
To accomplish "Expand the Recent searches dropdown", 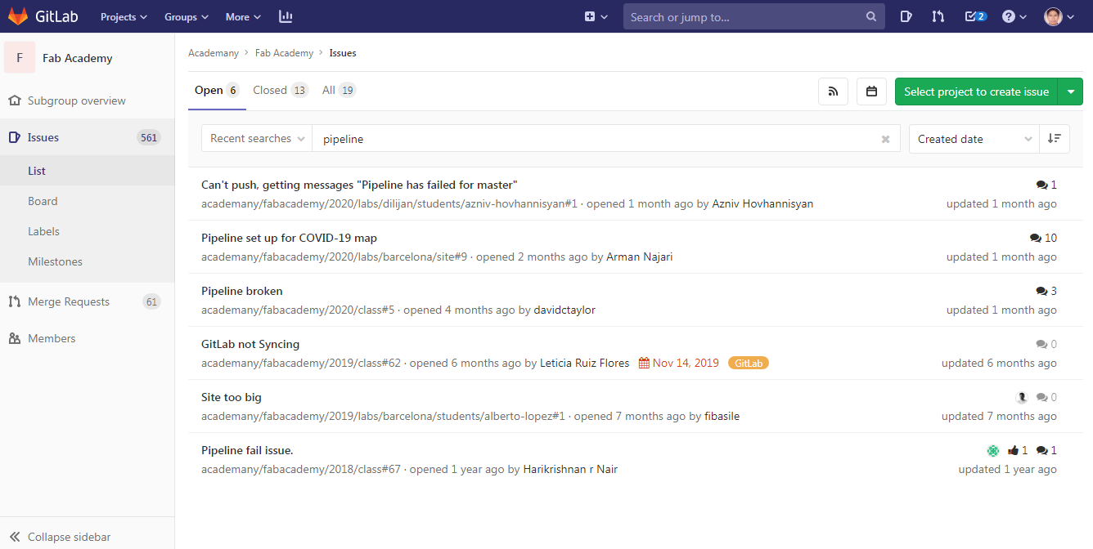I will point(257,139).
